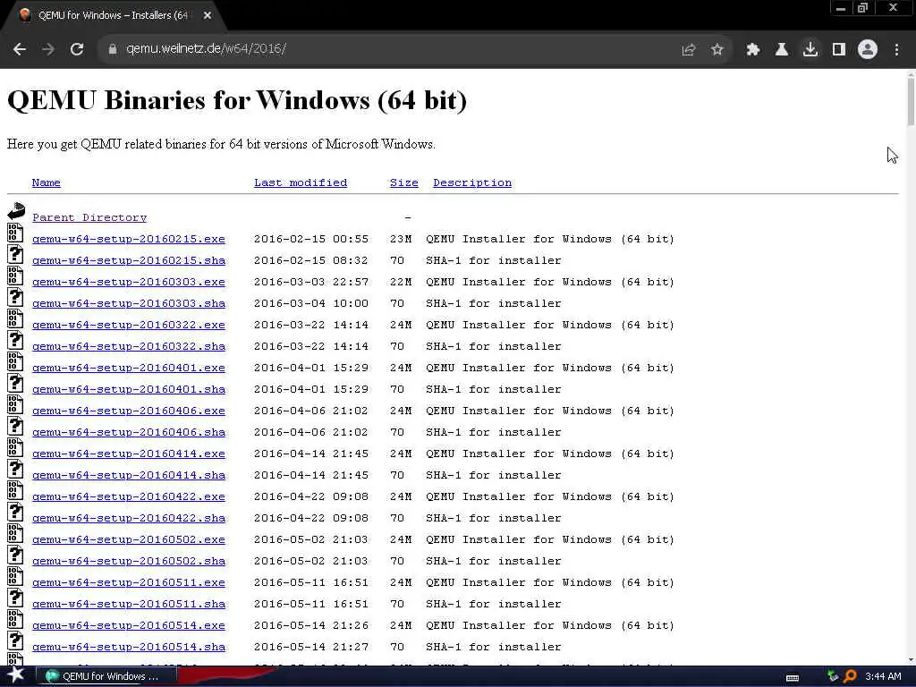
Task: Open qemu-w64-setup-20160401.sha file
Action: click(129, 390)
